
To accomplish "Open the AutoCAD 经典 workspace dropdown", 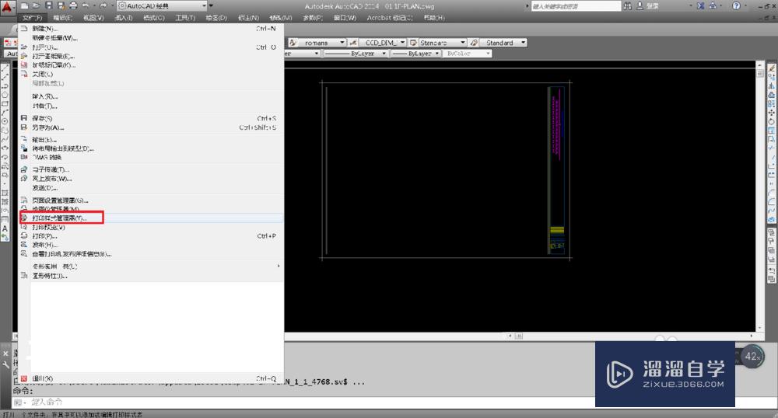I will pyautogui.click(x=162, y=6).
